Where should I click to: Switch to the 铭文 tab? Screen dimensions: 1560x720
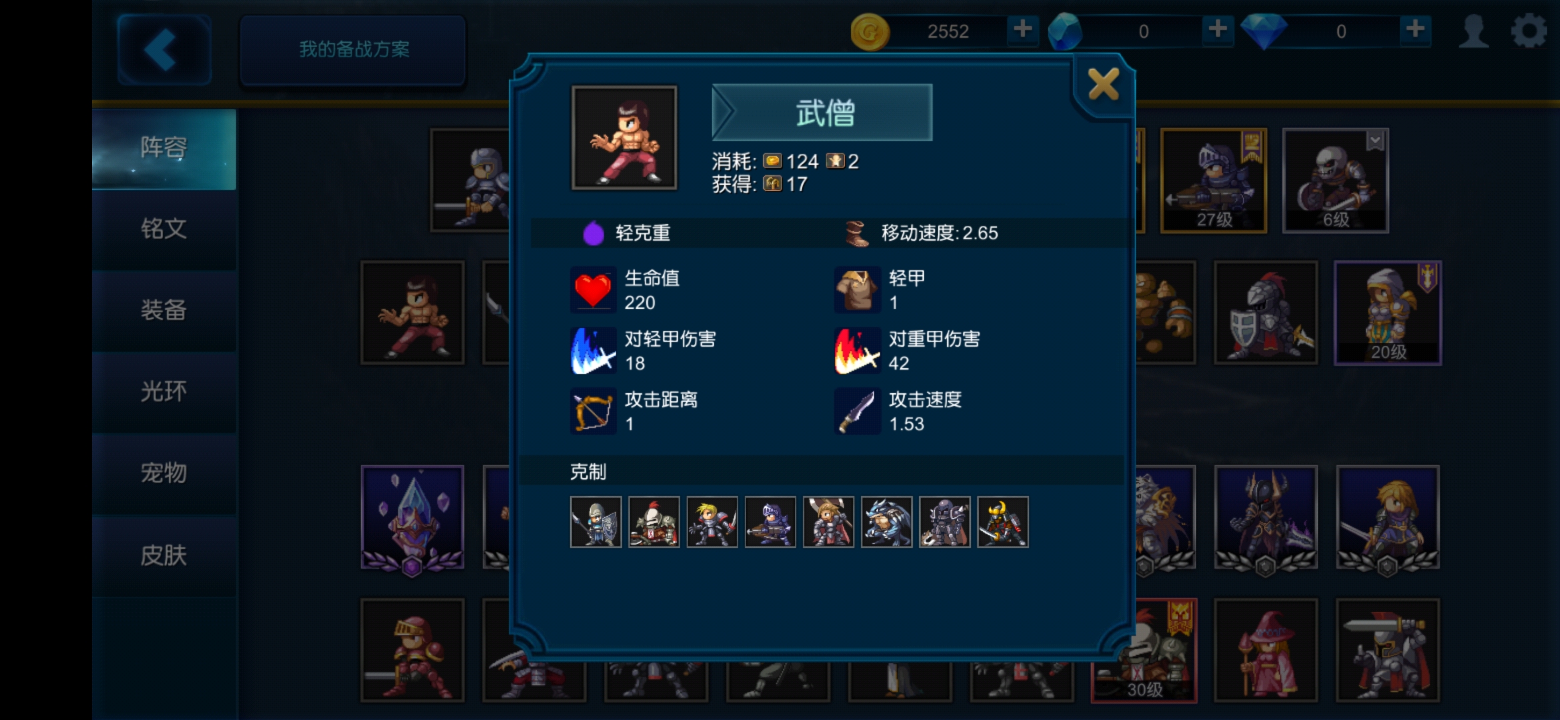[164, 229]
